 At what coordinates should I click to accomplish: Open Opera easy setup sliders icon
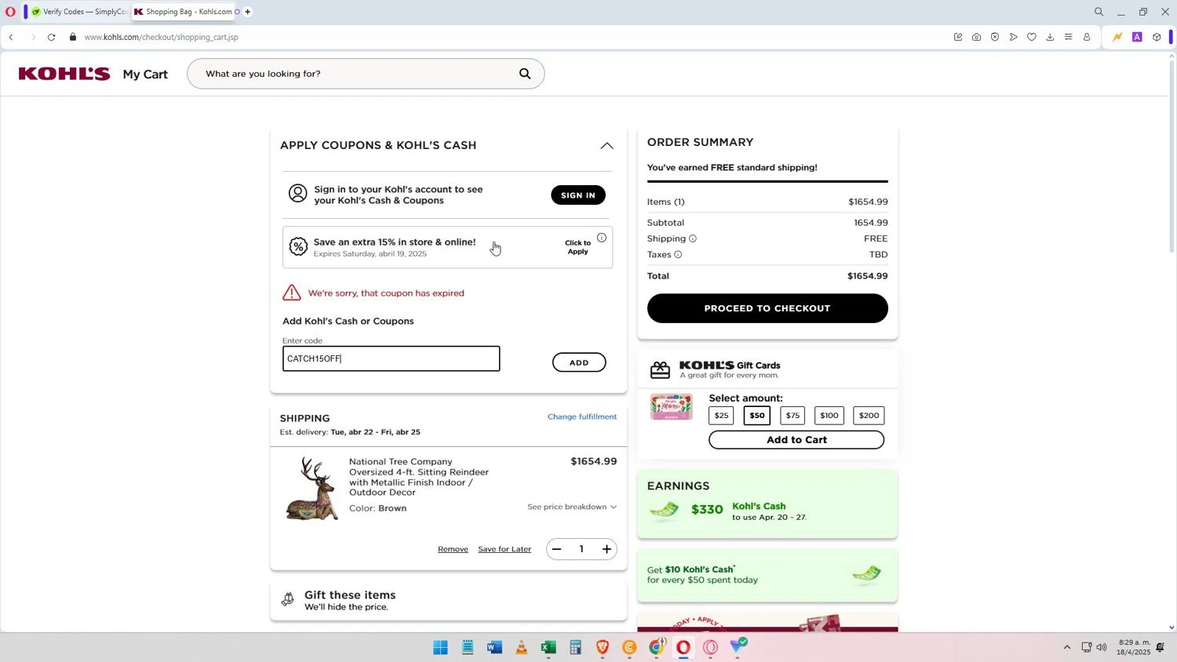[1068, 37]
